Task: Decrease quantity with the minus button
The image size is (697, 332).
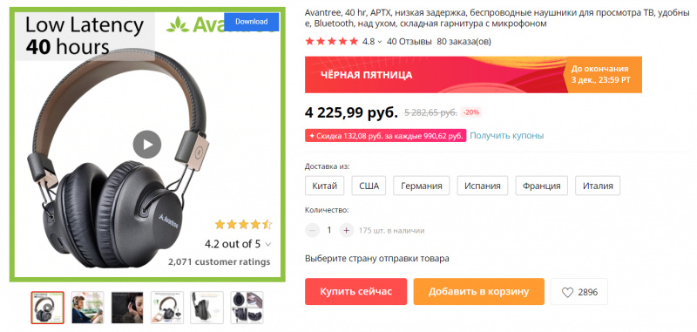Action: (312, 230)
